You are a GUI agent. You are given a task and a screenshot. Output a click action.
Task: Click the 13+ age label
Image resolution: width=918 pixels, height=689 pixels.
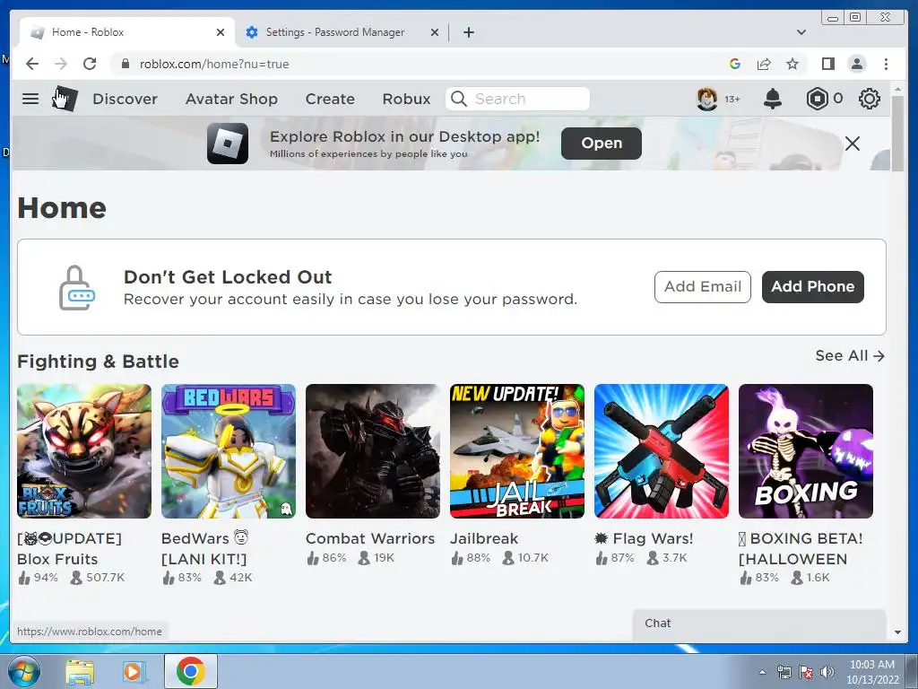coord(732,100)
